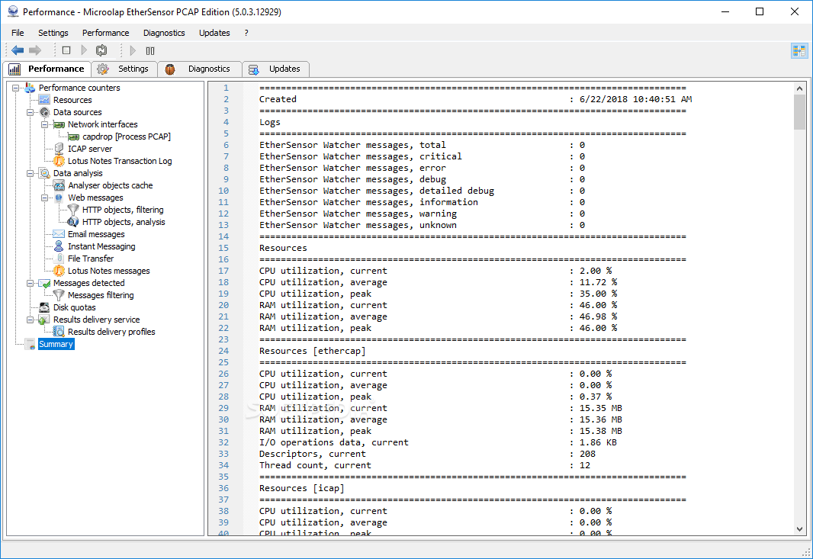Click the Analyser objects cache icon
This screenshot has width=813, height=559.
pyautogui.click(x=59, y=185)
